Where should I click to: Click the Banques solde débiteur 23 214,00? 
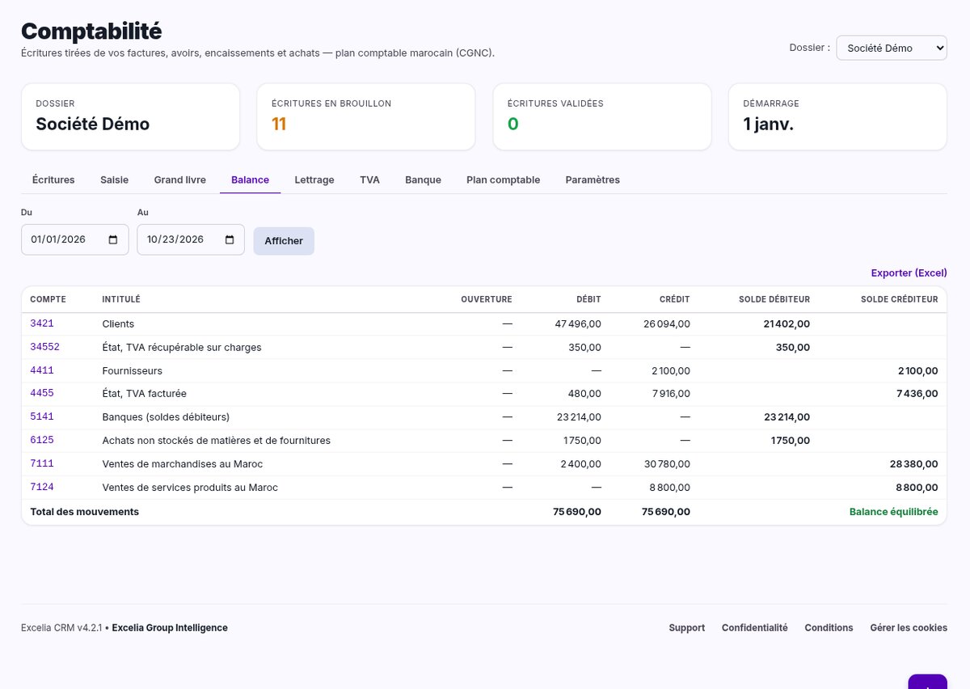coord(787,417)
